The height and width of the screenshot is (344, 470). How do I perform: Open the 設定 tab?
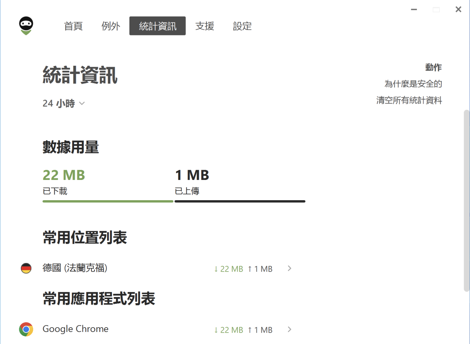pos(242,26)
